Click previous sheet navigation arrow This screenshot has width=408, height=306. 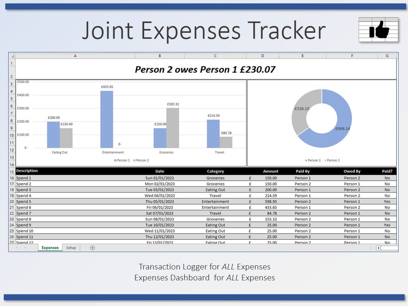pyautogui.click(x=17, y=248)
